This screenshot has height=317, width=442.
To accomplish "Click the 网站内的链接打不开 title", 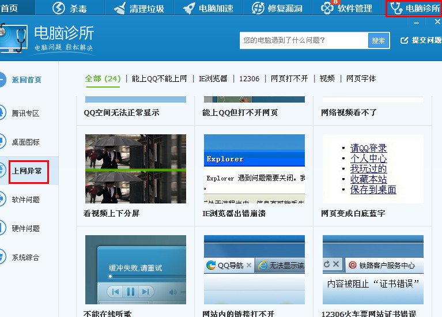I will click(238, 314).
